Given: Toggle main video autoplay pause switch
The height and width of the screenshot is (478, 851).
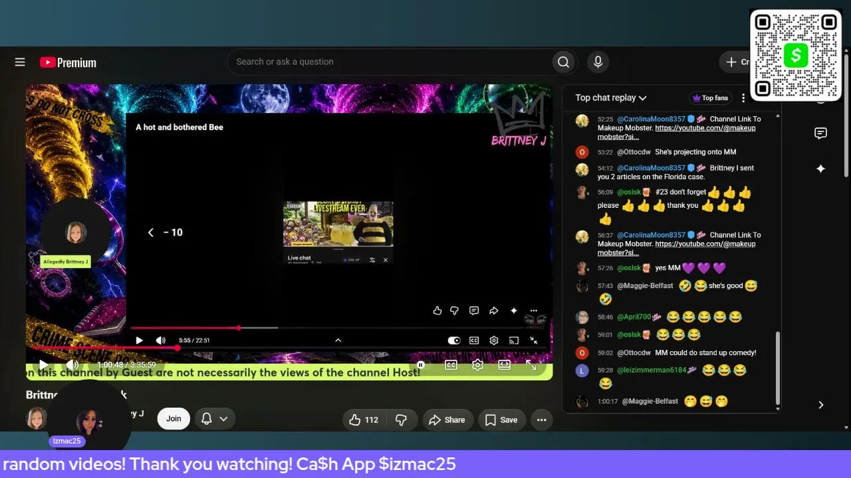Looking at the screenshot, I should (x=421, y=364).
